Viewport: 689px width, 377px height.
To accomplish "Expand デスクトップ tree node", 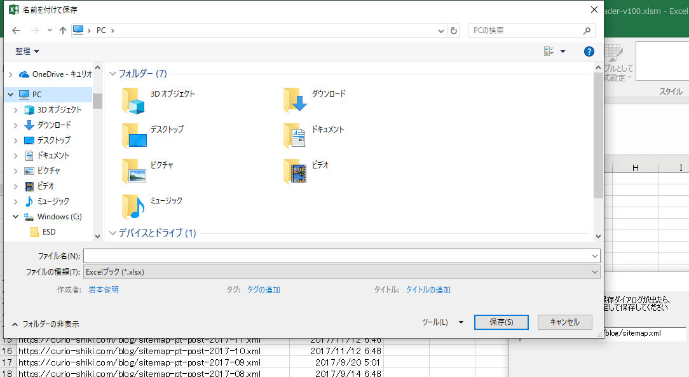I will point(16,141).
